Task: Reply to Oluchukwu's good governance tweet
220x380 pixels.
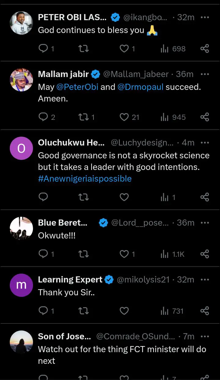Action: click(x=43, y=197)
